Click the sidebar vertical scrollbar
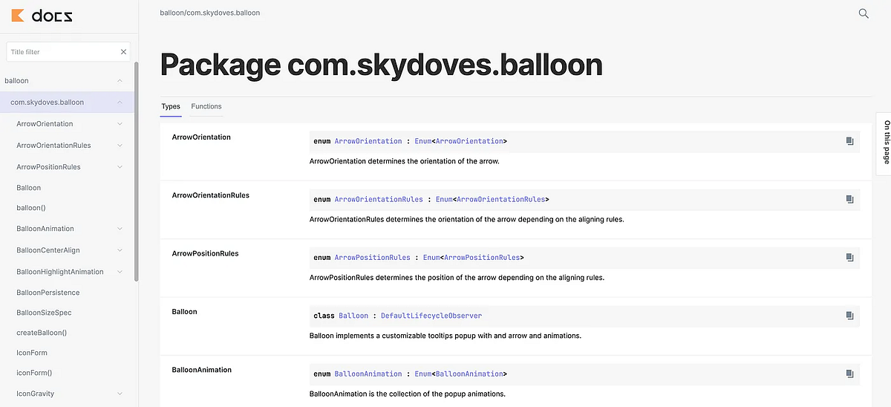The image size is (891, 407). (136, 171)
